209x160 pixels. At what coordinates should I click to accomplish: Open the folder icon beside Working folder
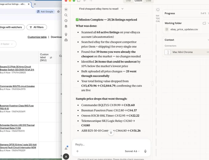pos(204,23)
